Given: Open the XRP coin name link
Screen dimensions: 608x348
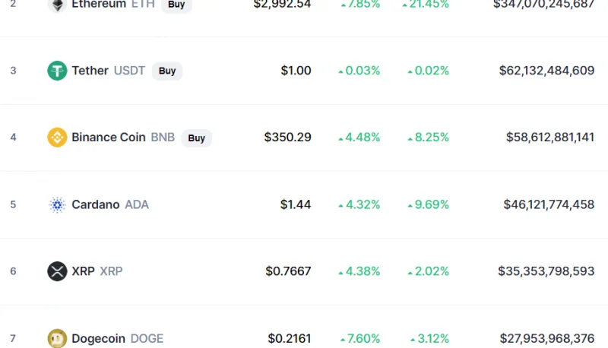Looking at the screenshot, I should pos(97,271).
